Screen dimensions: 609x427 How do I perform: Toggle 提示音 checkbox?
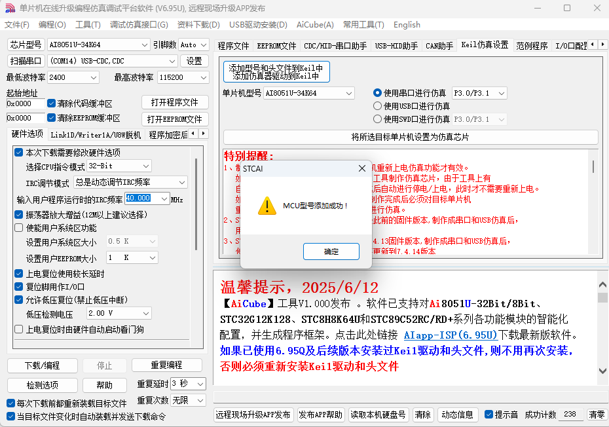pyautogui.click(x=489, y=415)
